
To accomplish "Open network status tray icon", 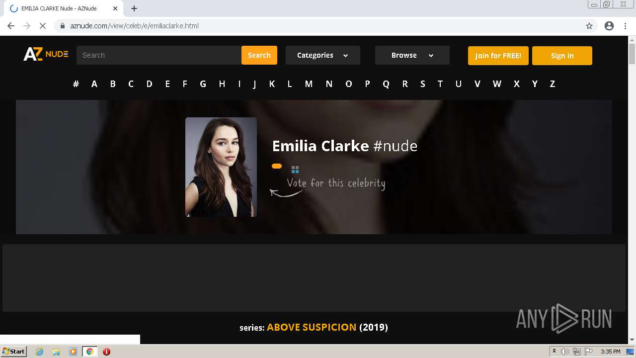I will pyautogui.click(x=576, y=352).
